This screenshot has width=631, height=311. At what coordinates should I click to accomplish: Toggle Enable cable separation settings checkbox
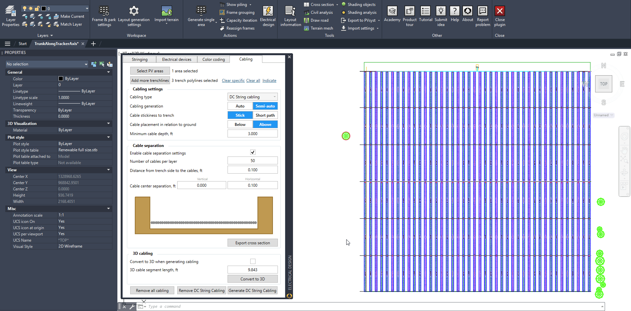253,152
